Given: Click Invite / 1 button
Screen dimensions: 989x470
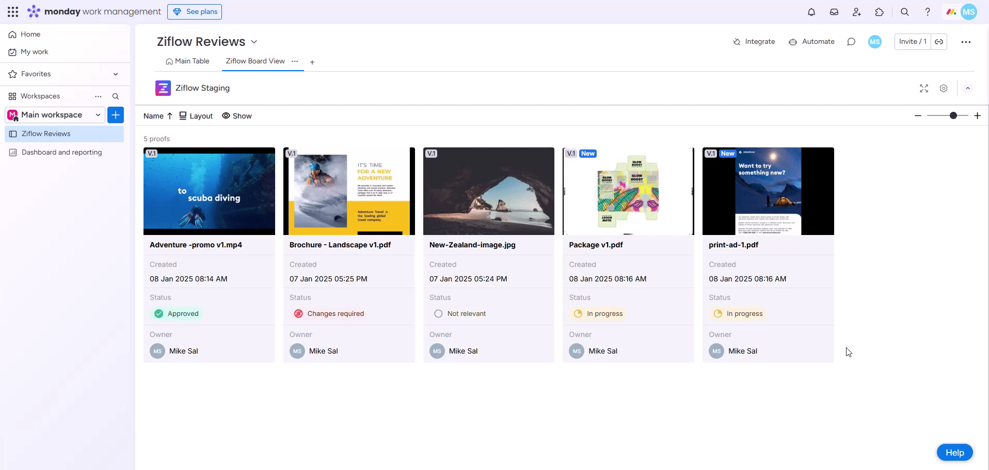Looking at the screenshot, I should coord(913,42).
